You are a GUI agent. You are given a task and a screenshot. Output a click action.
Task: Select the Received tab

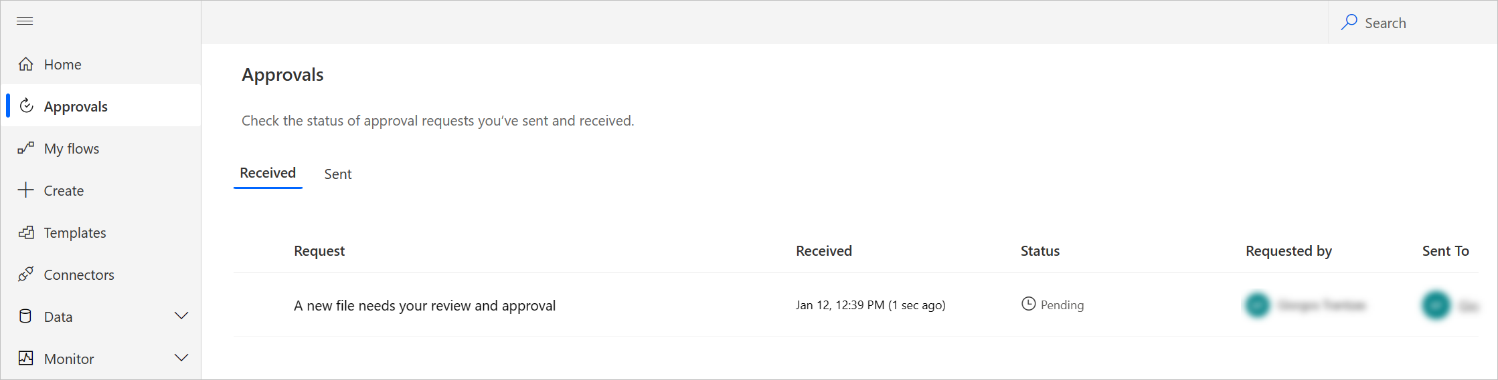[268, 173]
